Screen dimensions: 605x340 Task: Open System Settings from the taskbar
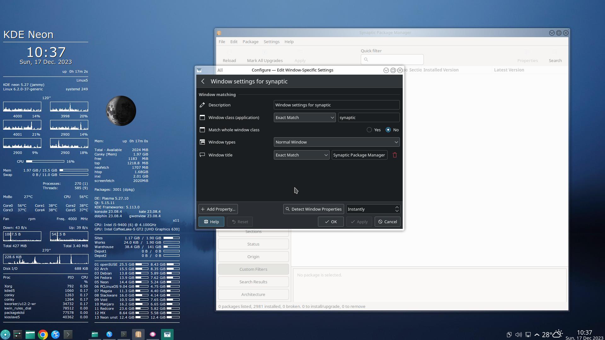click(x=17, y=334)
